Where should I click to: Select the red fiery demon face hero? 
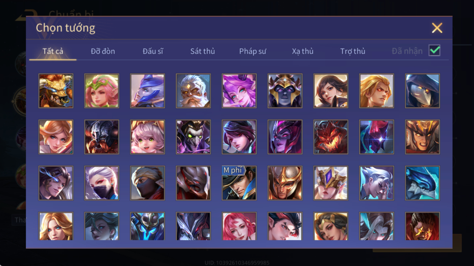[331, 137]
